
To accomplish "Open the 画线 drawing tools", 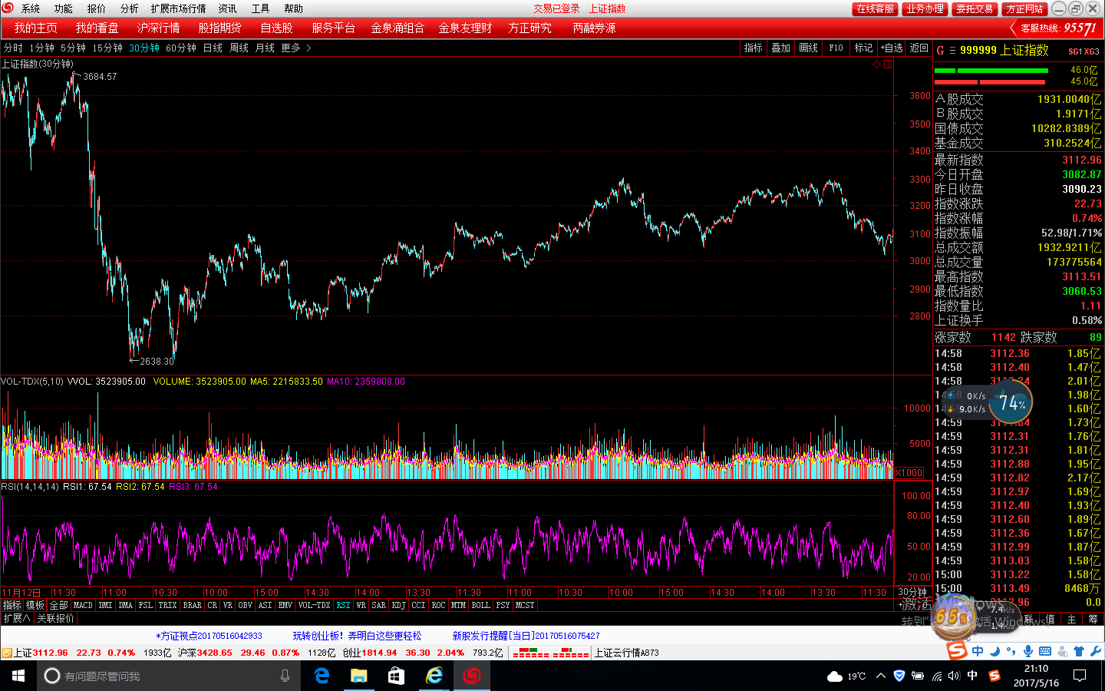I will (x=809, y=48).
